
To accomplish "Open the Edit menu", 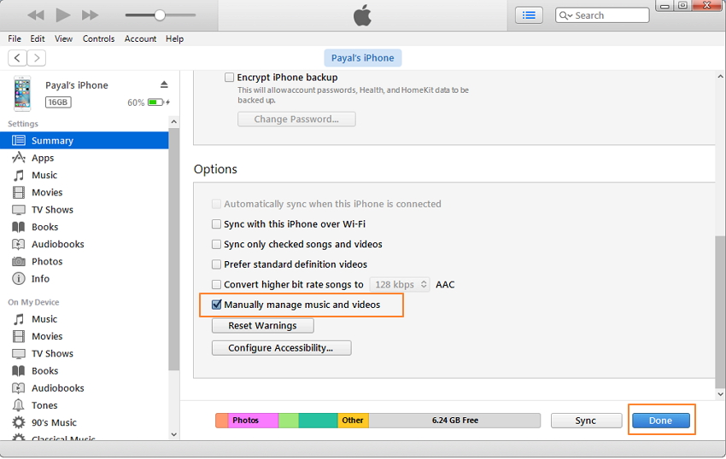I will (x=38, y=39).
